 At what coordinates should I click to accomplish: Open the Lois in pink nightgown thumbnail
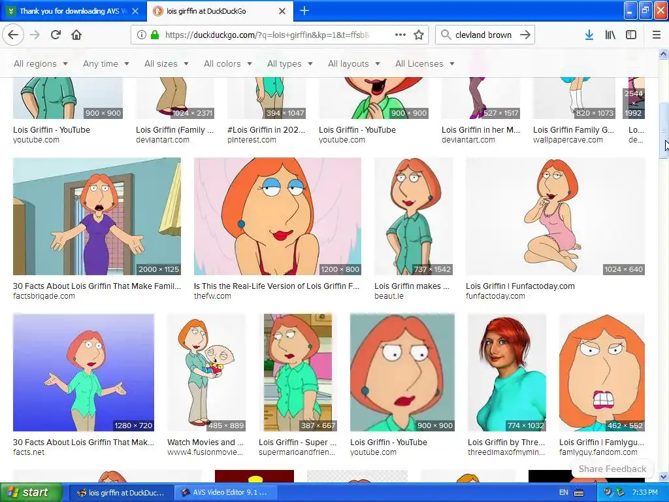[x=555, y=216]
